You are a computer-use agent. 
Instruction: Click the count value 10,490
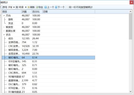26,54
